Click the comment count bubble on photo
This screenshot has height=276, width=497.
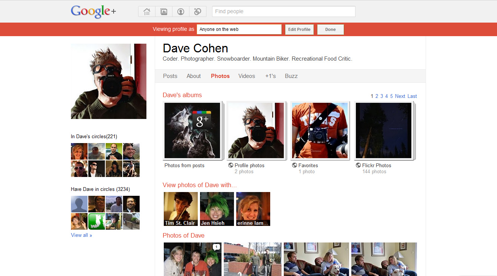216,247
